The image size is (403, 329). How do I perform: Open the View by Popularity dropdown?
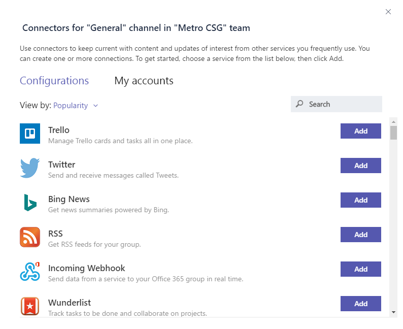pyautogui.click(x=75, y=106)
